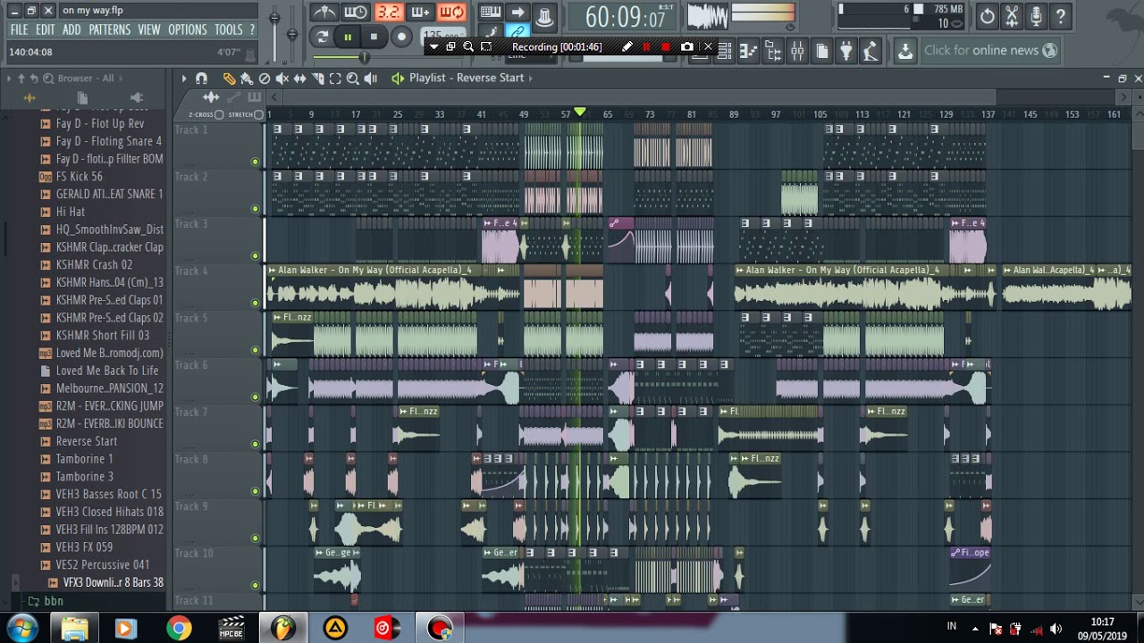This screenshot has width=1144, height=643.
Task: Mute Track 7 with green light
Action: tap(255, 444)
